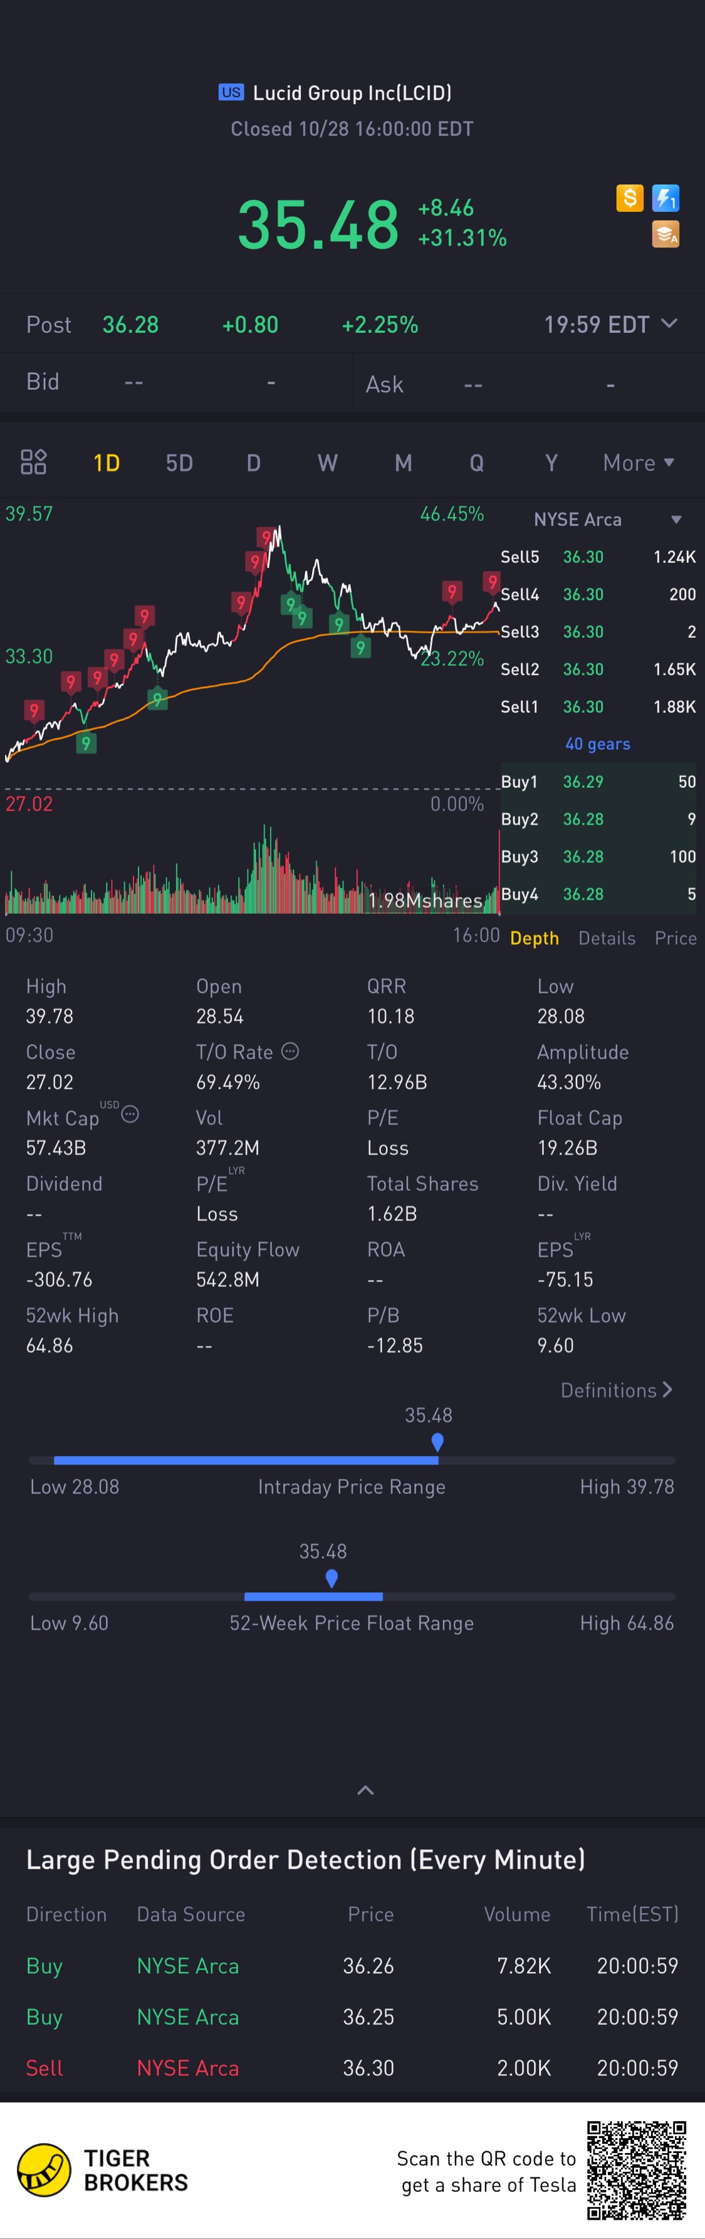The height and width of the screenshot is (2239, 705).
Task: Tap the last price 35.48 headline
Action: [318, 224]
